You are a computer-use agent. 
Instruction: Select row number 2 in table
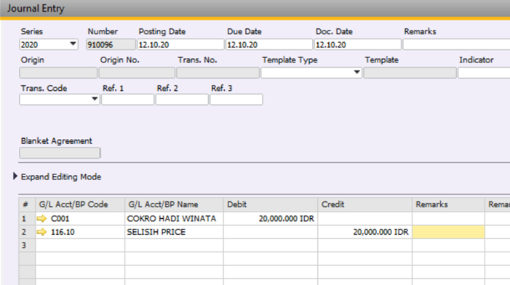(27, 232)
